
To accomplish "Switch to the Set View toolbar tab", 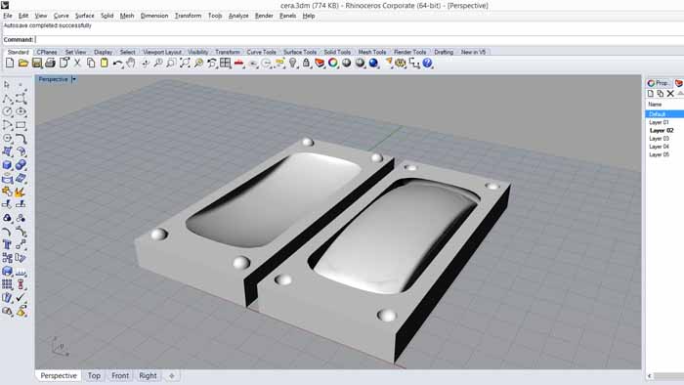I will coord(75,52).
